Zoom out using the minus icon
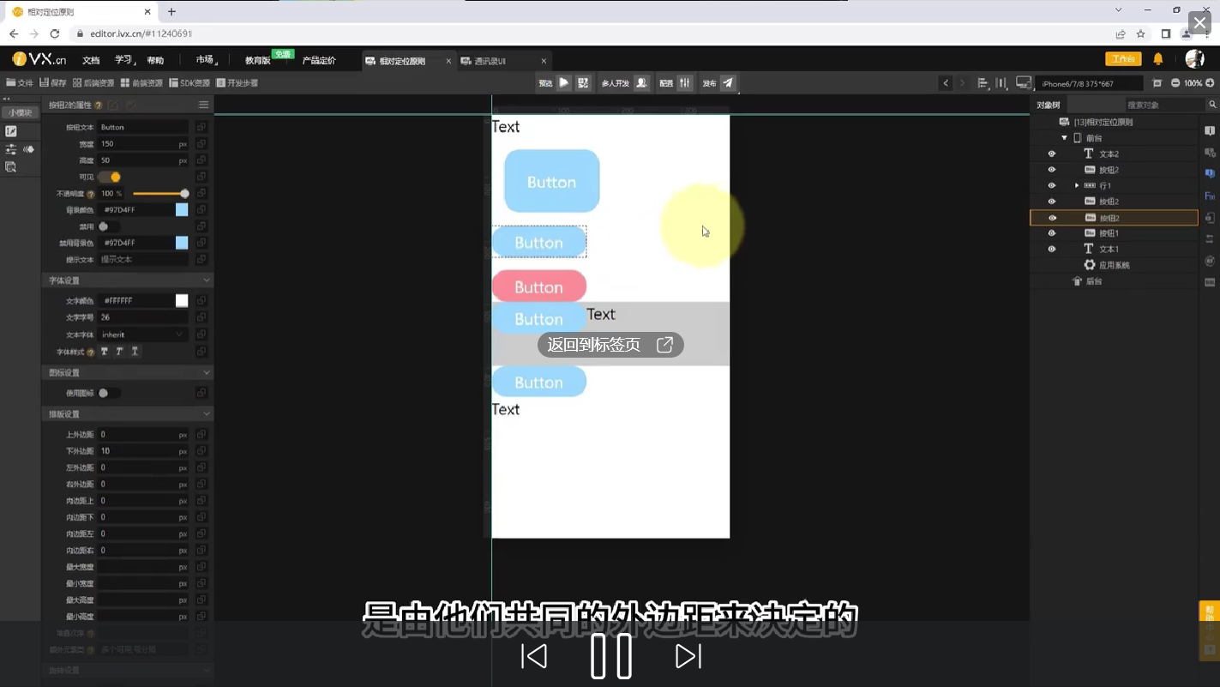 (x=1175, y=83)
